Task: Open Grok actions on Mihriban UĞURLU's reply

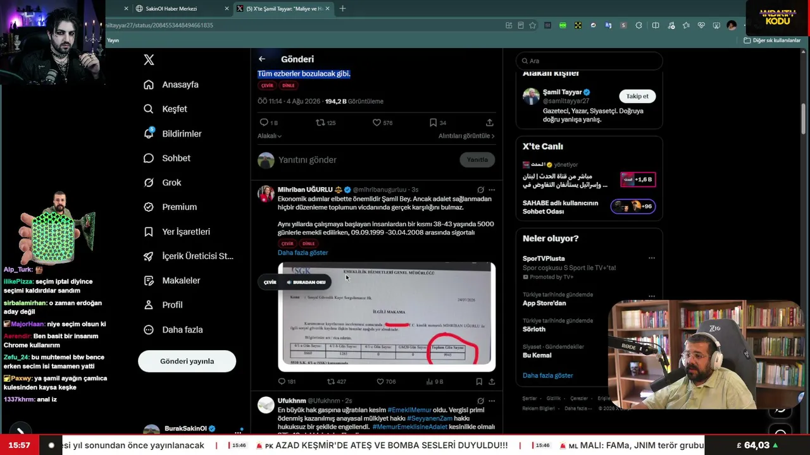Action: 480,190
